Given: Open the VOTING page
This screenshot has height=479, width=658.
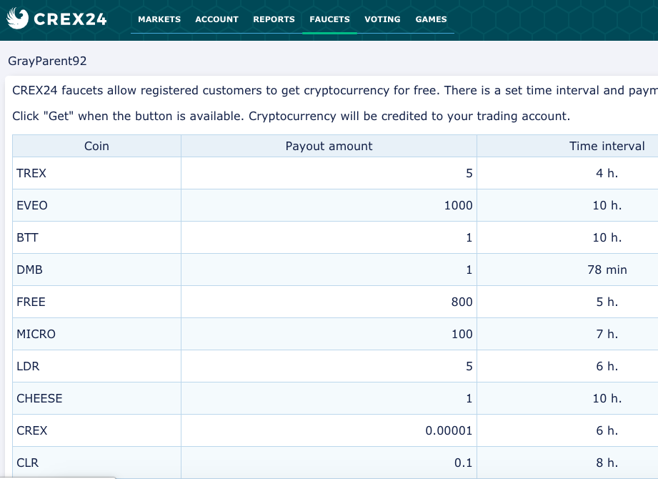Looking at the screenshot, I should (x=382, y=19).
